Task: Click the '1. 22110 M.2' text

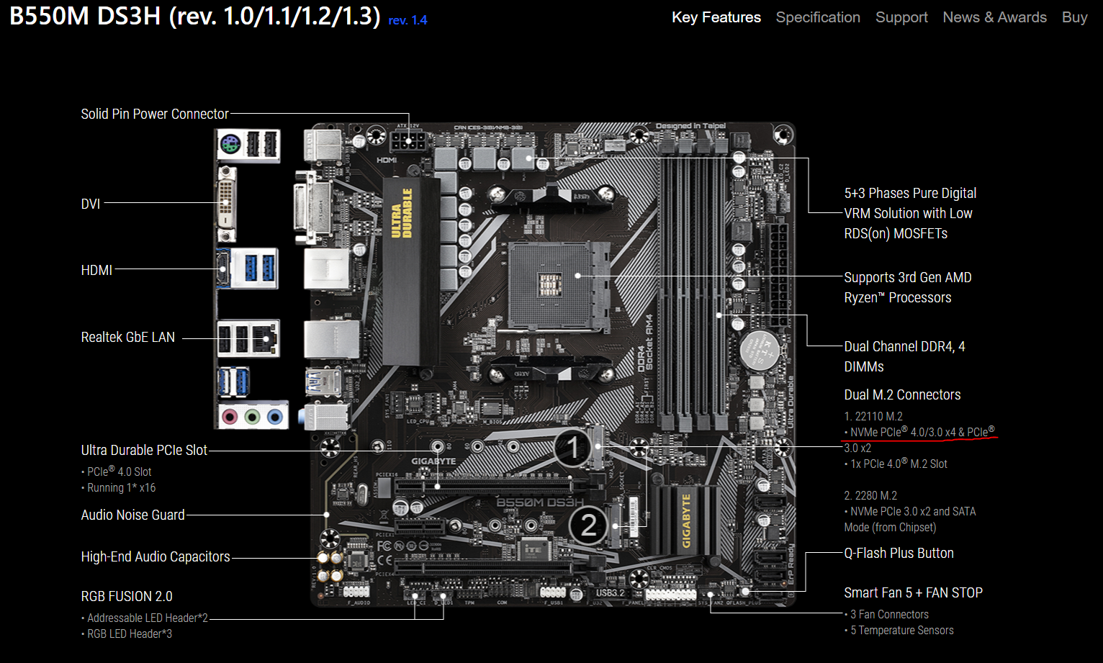Action: 873,416
